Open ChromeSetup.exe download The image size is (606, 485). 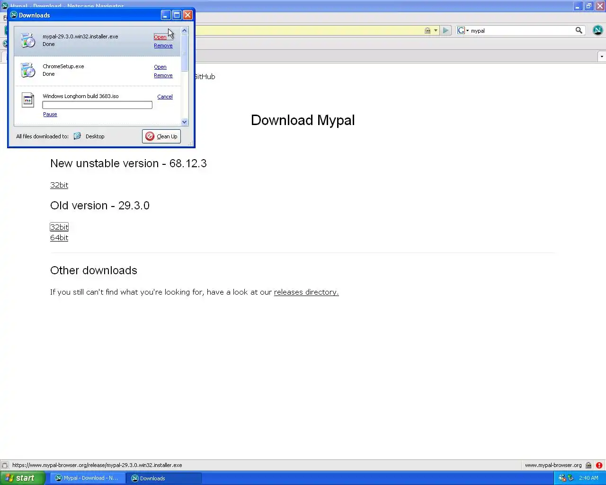160,67
